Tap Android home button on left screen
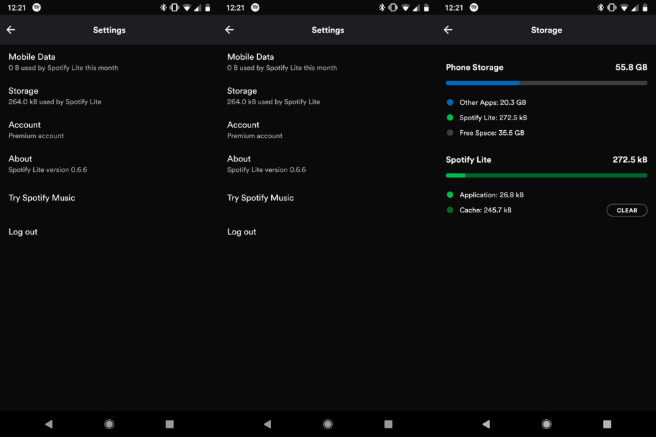This screenshot has width=656, height=437. coord(109,424)
